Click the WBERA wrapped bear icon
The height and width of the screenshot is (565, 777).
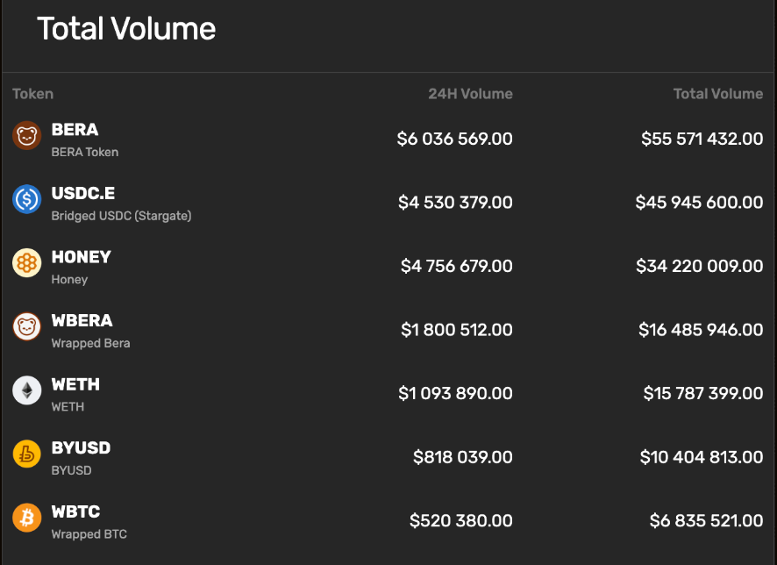pyautogui.click(x=27, y=326)
